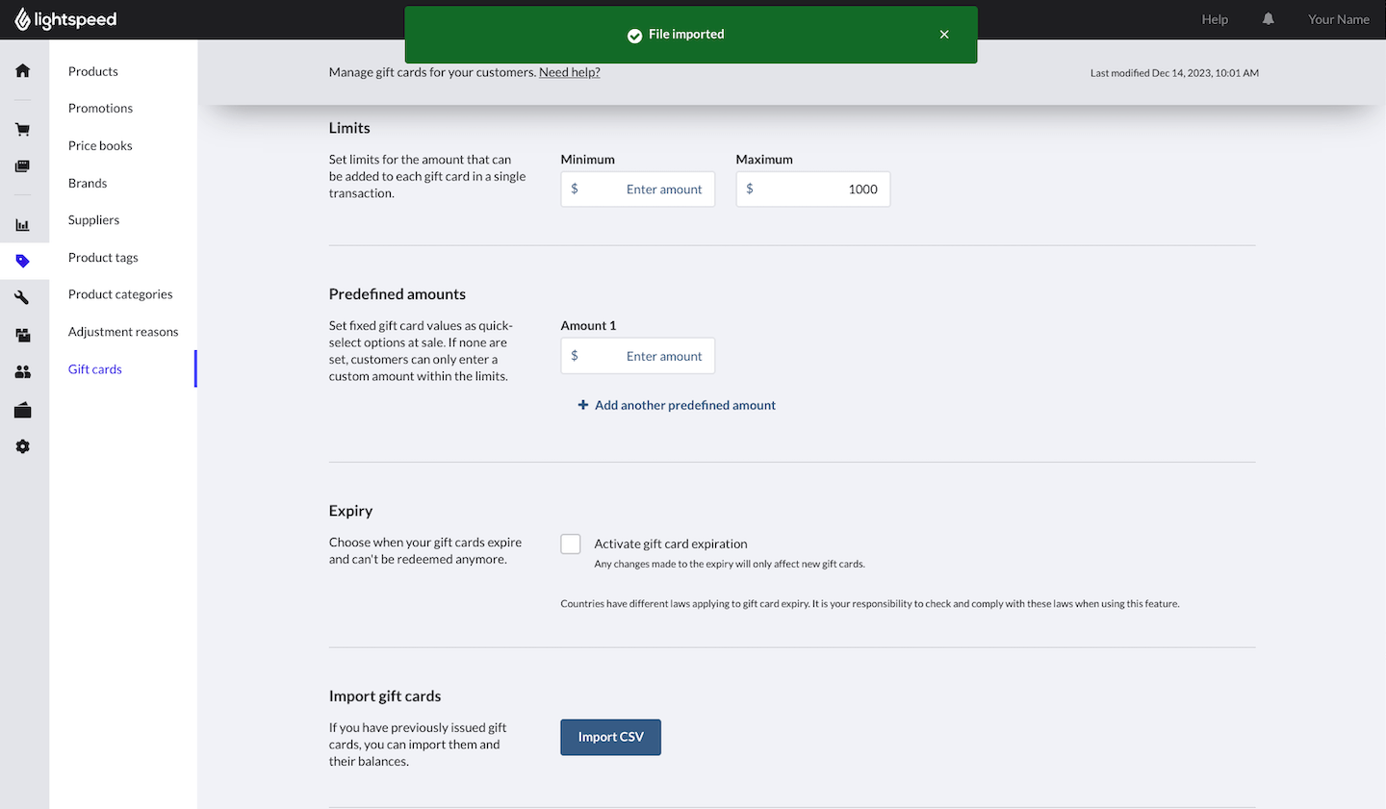
Task: Dismiss the File imported notification
Action: click(944, 35)
